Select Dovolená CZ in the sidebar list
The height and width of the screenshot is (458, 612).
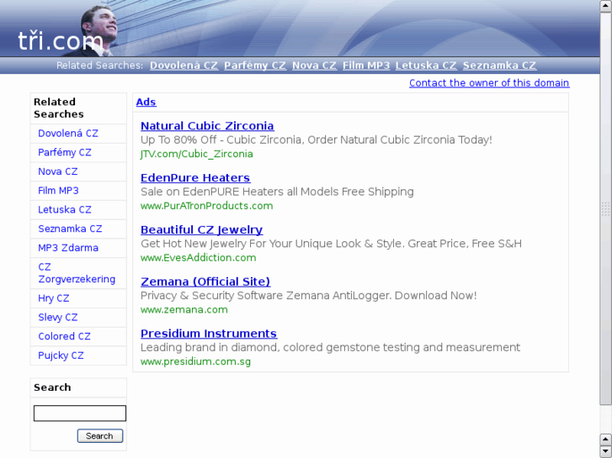click(68, 134)
